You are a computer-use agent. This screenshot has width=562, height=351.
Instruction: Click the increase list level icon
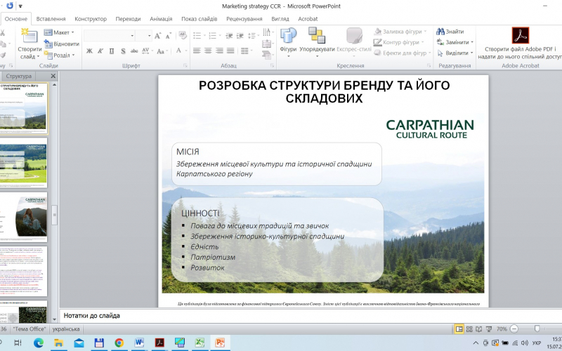(x=240, y=36)
